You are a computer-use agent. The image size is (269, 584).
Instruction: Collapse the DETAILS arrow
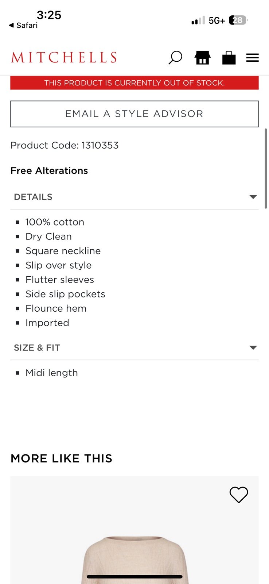coord(253,197)
